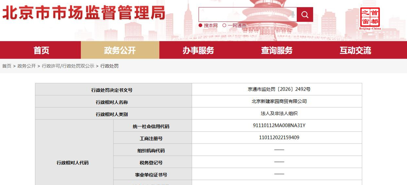Click the magnifier search button
The image size is (407, 185).
(305, 15)
